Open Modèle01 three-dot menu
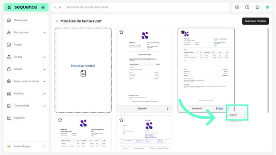The image size is (276, 155). click(x=229, y=109)
